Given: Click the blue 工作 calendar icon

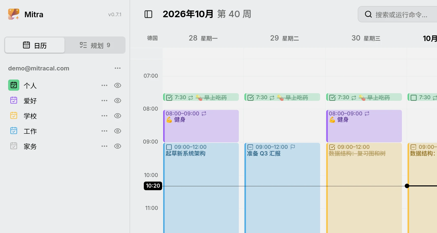Looking at the screenshot, I should click(14, 131).
